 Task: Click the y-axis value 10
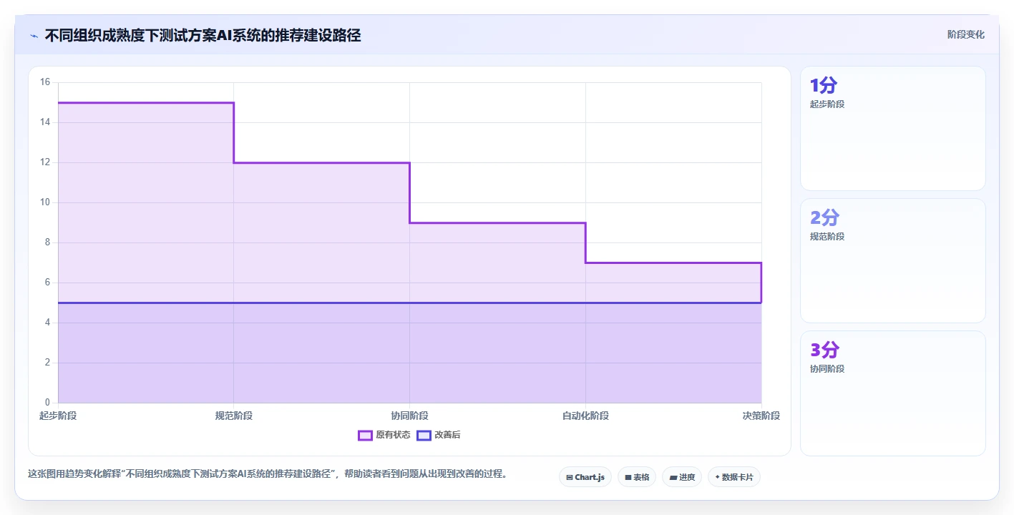[x=44, y=202]
